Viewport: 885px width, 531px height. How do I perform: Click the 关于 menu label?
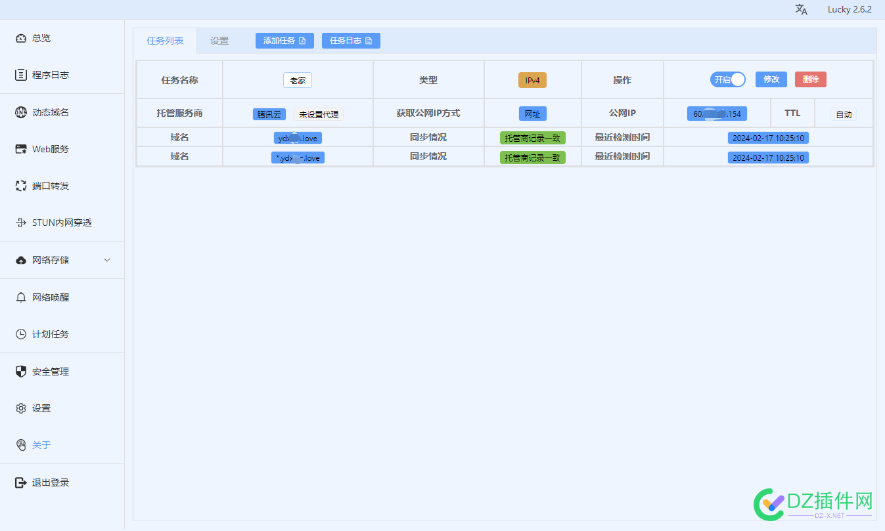41,445
